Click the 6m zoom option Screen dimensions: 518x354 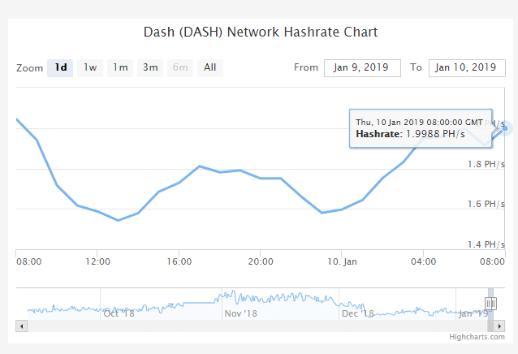point(180,67)
